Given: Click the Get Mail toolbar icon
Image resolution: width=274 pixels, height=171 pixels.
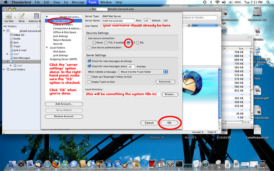Looking at the screenshot, I should (x=9, y=17).
